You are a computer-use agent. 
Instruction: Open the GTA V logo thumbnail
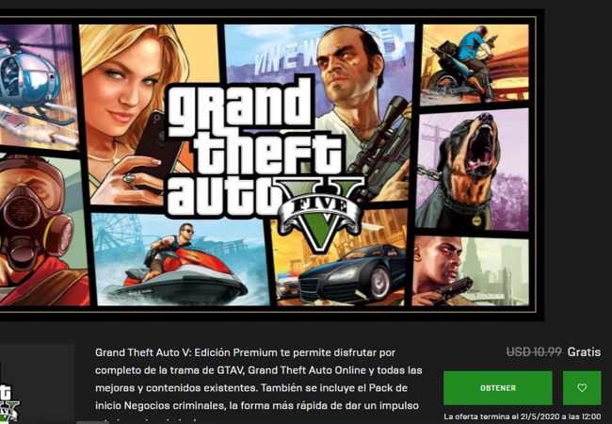click(37, 383)
